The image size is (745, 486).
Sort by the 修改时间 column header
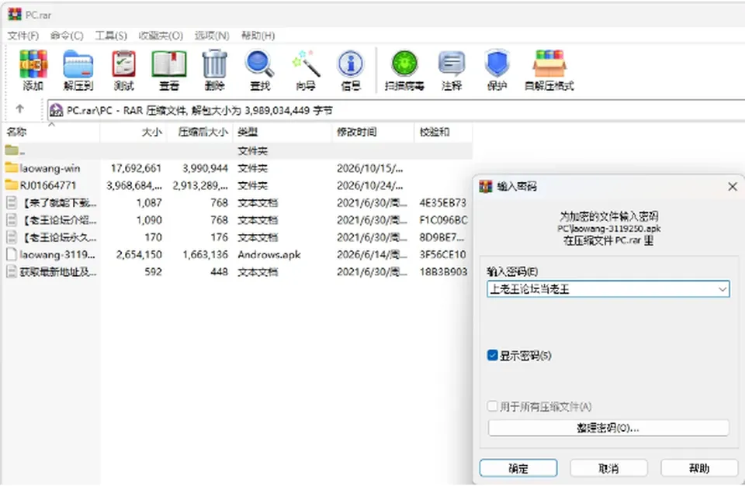coord(373,132)
